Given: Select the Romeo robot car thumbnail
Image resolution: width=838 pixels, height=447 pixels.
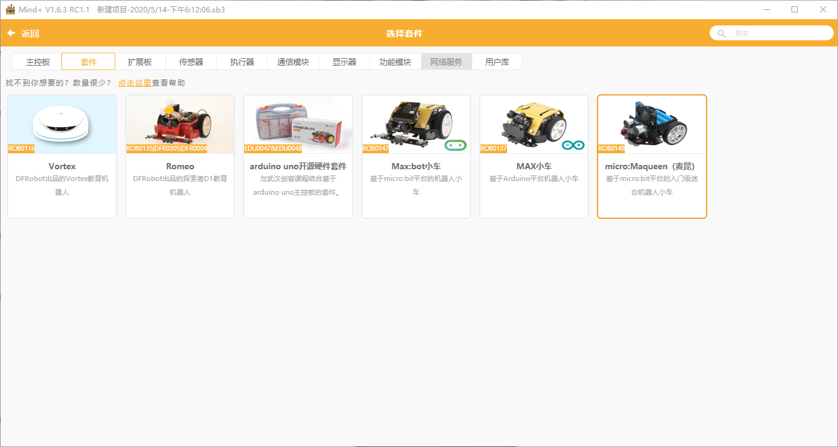Looking at the screenshot, I should [x=180, y=124].
